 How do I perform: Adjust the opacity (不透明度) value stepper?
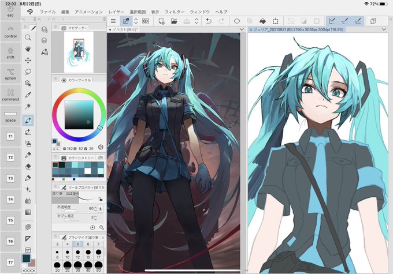(x=95, y=208)
